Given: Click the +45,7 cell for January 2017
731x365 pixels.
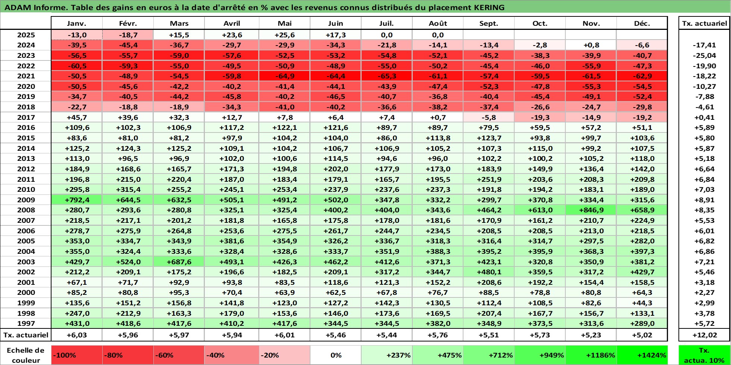Looking at the screenshot, I should point(76,117).
